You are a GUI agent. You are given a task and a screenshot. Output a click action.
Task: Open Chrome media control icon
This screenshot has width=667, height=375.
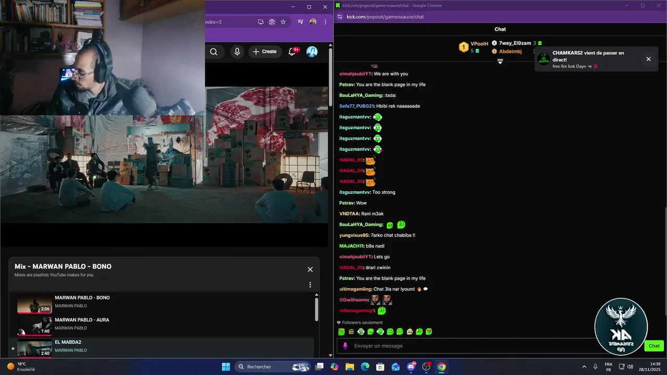[301, 22]
